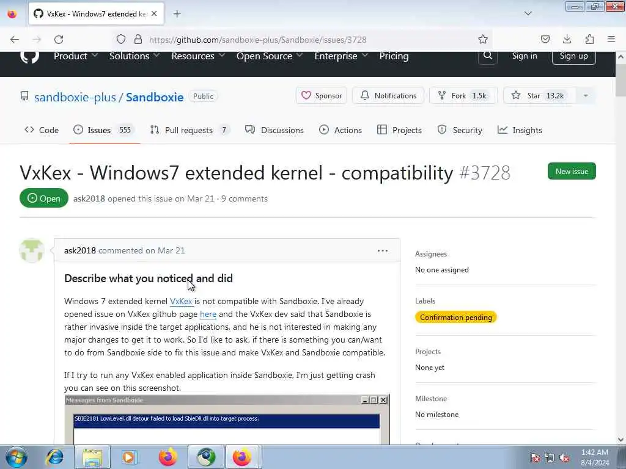Open the three-dot menu on ask2018's comment
This screenshot has width=626, height=469.
click(x=383, y=250)
